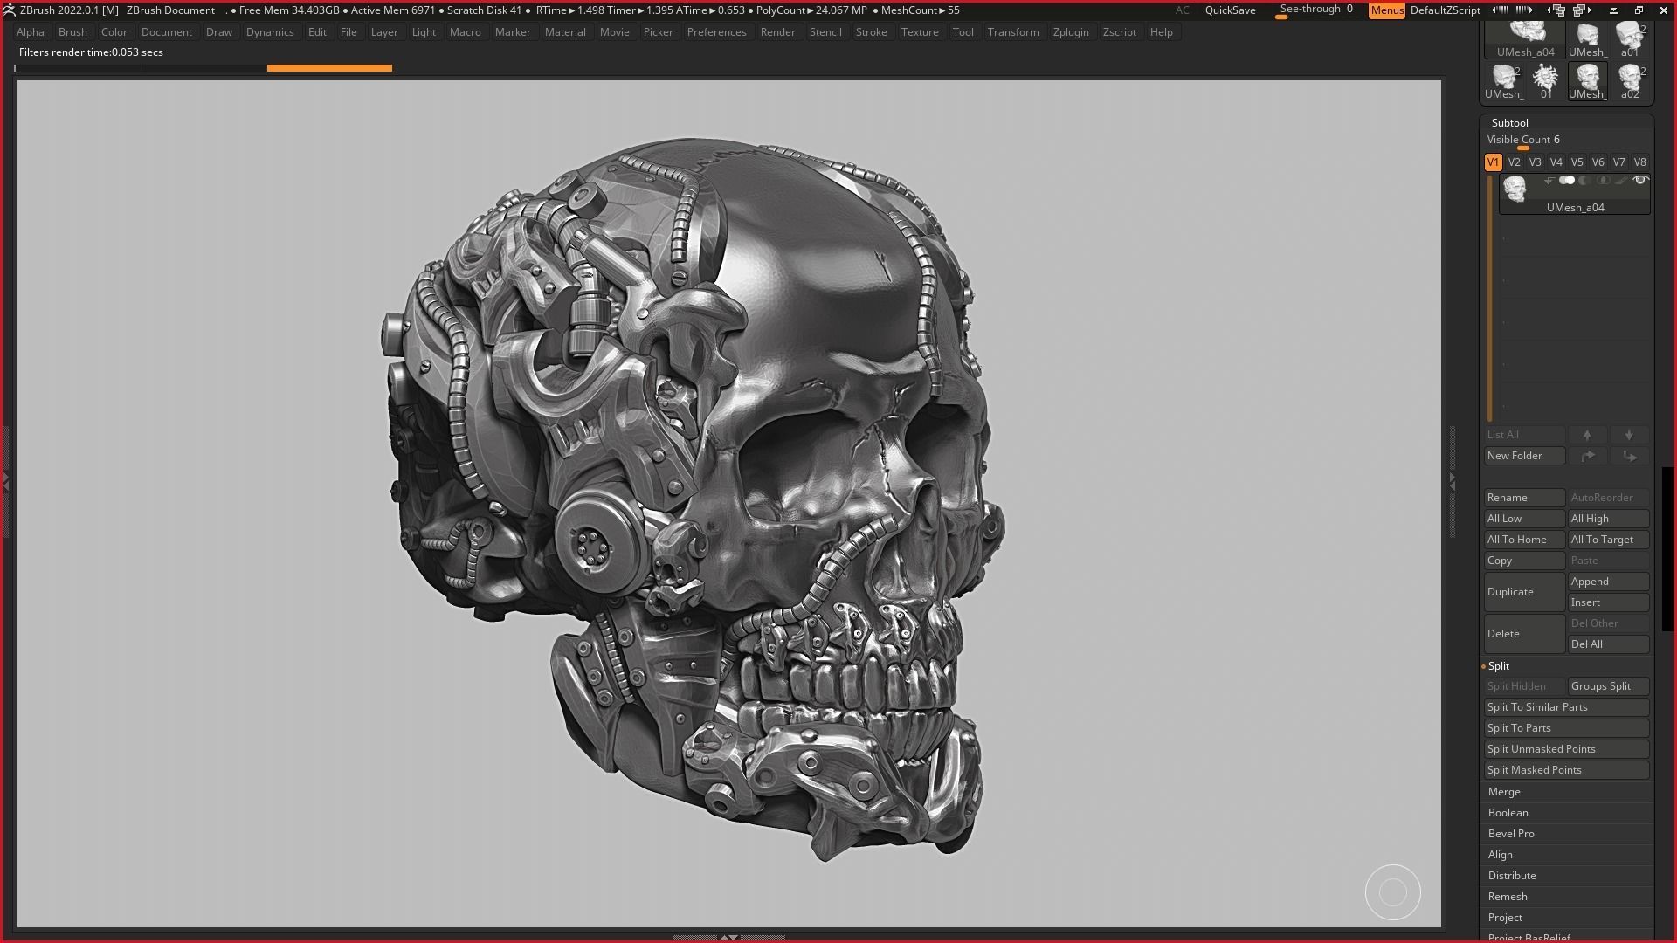
Task: Click the move subtool up curved arrow
Action: (x=1587, y=456)
